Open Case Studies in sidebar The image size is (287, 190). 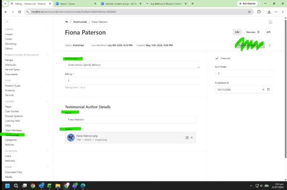click(12, 111)
